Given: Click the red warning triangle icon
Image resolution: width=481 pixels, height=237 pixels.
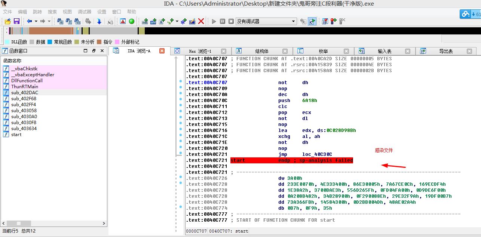Looking at the screenshot, I should 123,21.
